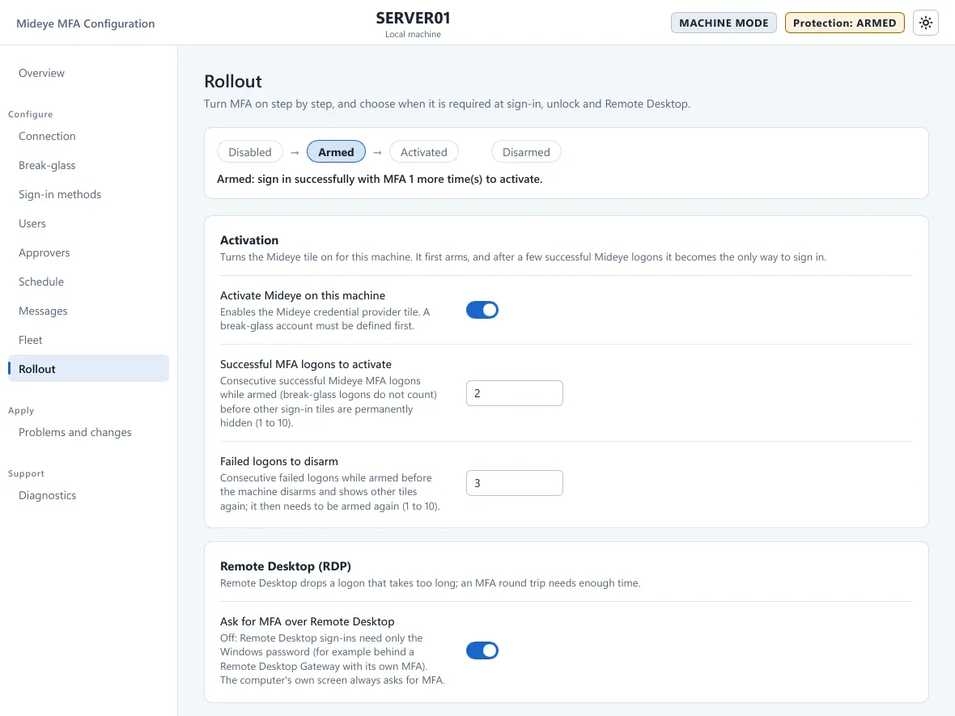Toggle Ask for MFA over Remote Desktop
The image size is (955, 716).
(x=482, y=650)
